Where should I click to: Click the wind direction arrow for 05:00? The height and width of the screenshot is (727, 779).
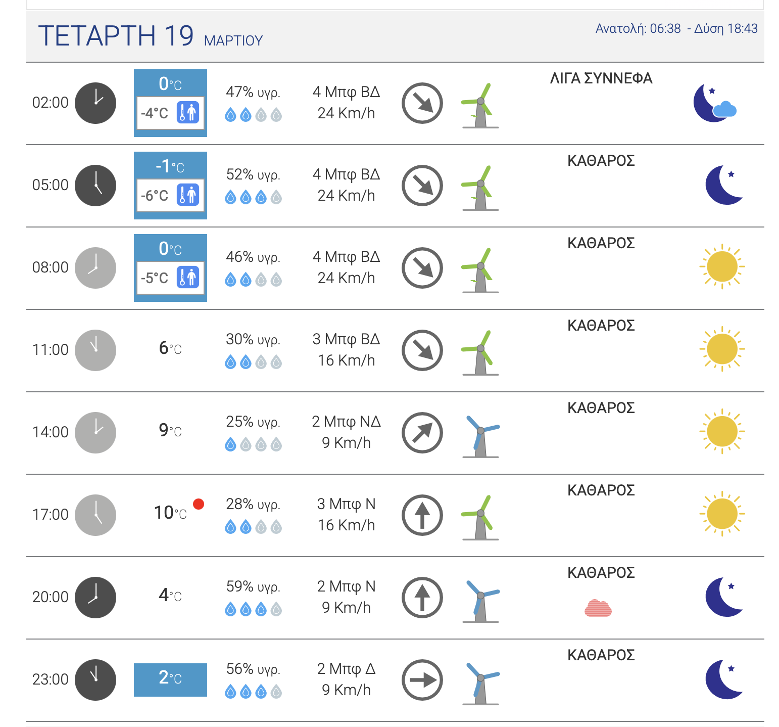[x=422, y=186]
